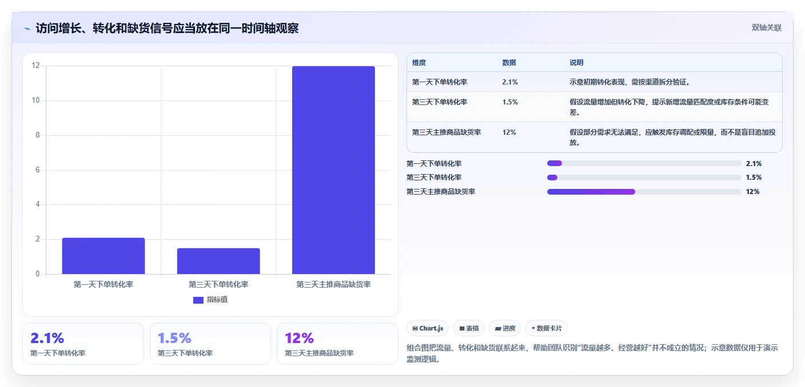Click the 1.5% data card
Screen dimensions: 805x387
point(210,344)
